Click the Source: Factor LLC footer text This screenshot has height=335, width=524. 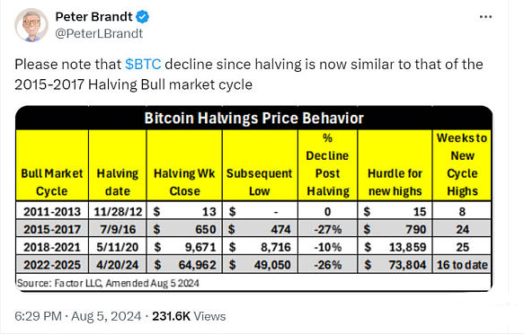(x=108, y=283)
